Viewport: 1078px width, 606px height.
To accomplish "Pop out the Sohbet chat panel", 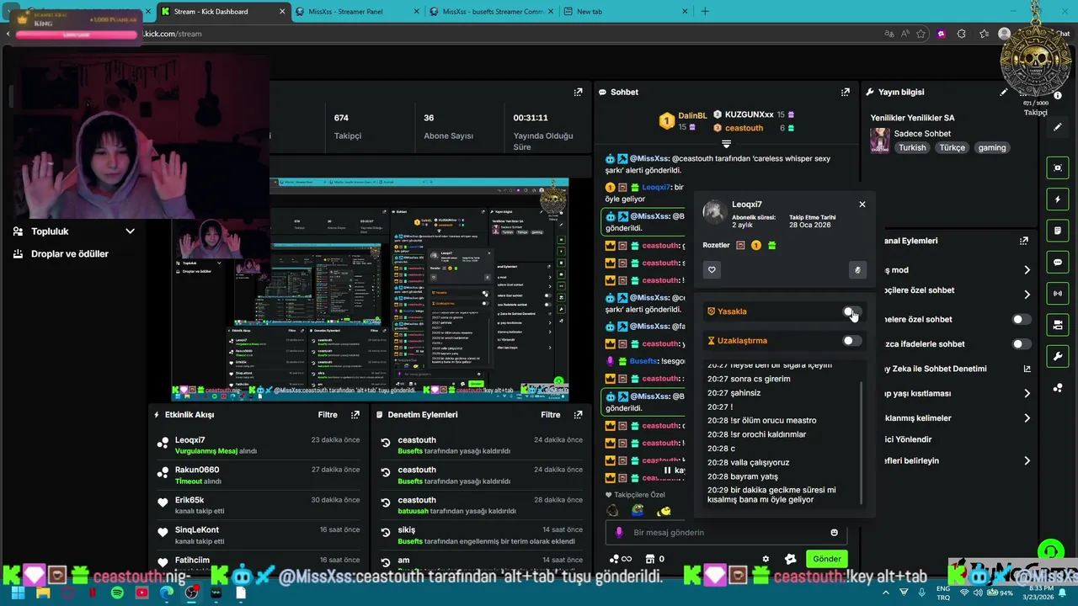I will tap(845, 92).
